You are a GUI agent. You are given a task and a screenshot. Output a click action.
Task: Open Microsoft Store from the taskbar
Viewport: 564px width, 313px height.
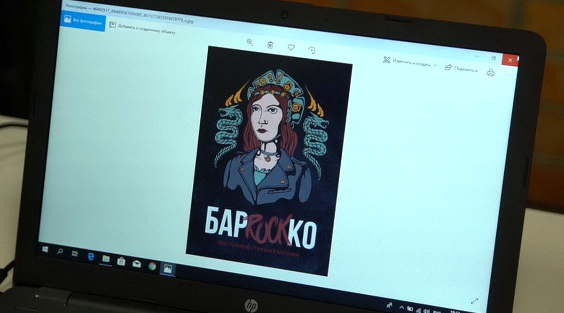[121, 261]
